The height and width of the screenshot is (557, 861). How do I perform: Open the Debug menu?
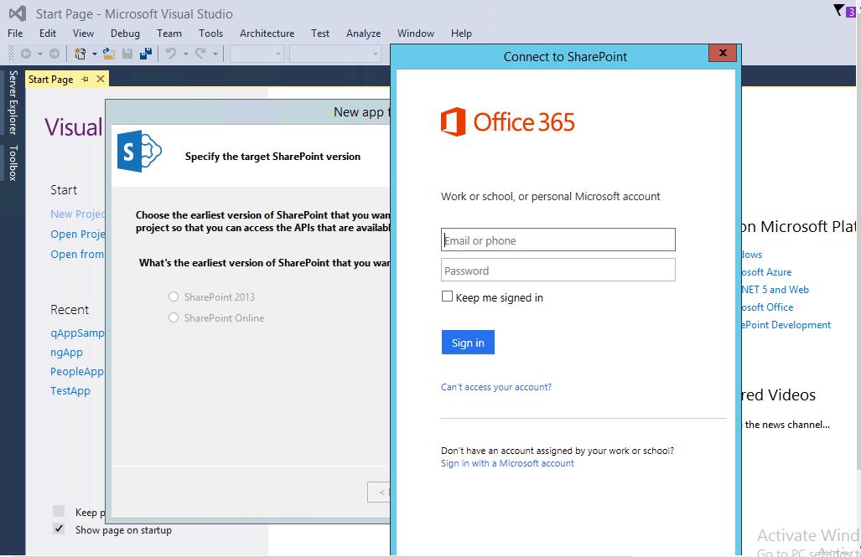click(x=125, y=34)
